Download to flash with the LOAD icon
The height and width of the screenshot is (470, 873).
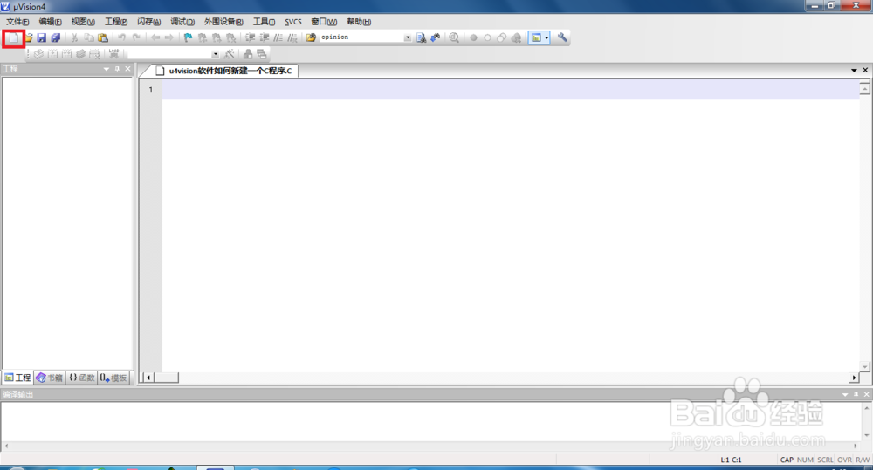113,54
